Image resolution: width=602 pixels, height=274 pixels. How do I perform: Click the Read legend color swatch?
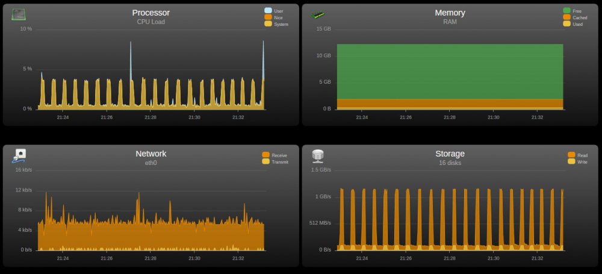click(571, 155)
